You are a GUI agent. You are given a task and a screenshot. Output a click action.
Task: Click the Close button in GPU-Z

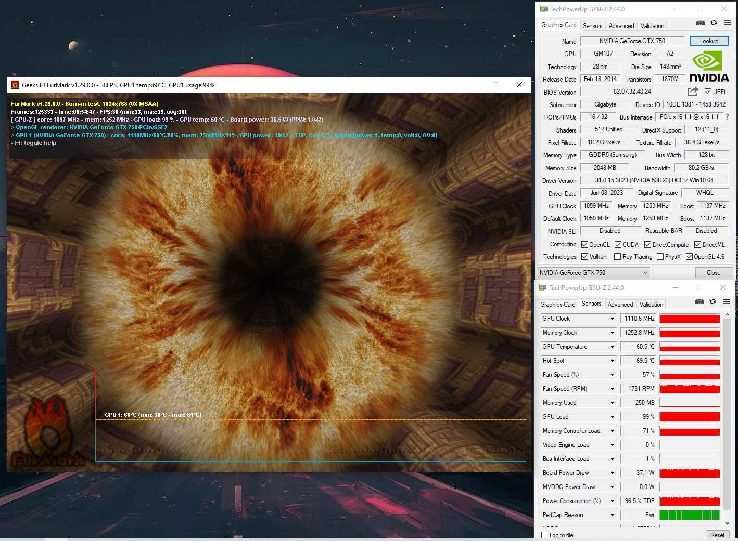point(714,273)
